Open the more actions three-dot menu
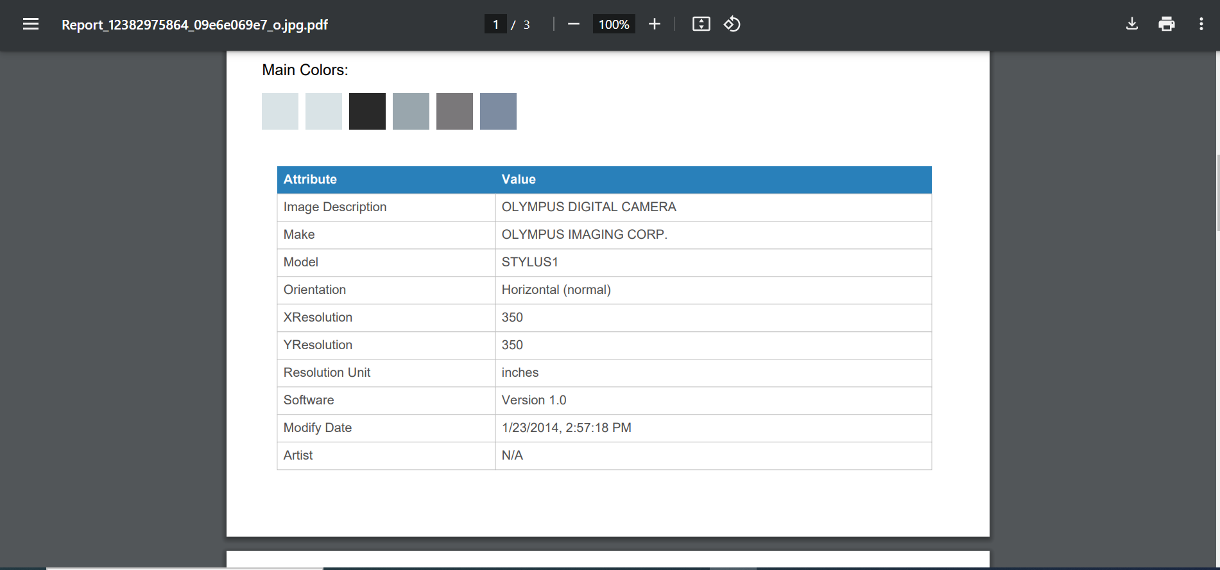 point(1201,24)
